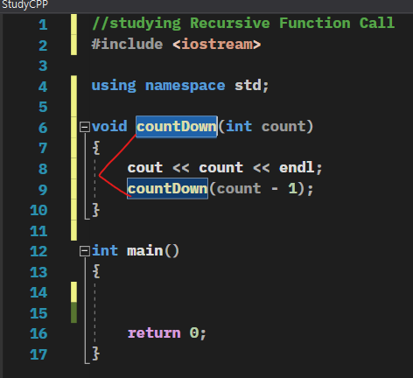Click 'count' in the 'count - 1' argument

[x=239, y=189]
